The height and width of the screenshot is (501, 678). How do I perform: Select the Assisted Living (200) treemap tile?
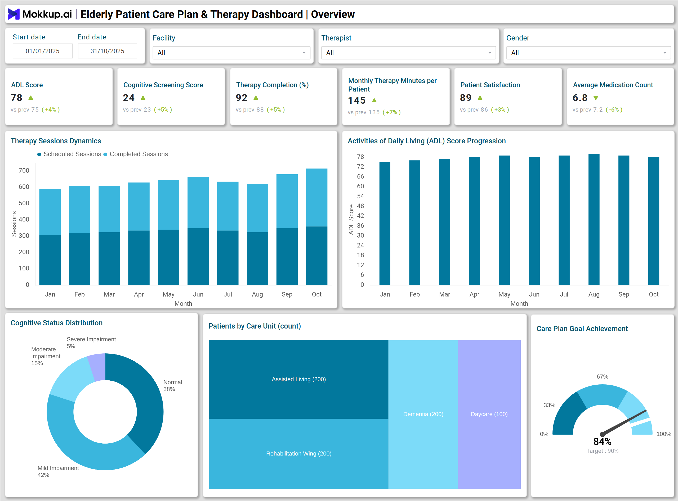pos(298,379)
